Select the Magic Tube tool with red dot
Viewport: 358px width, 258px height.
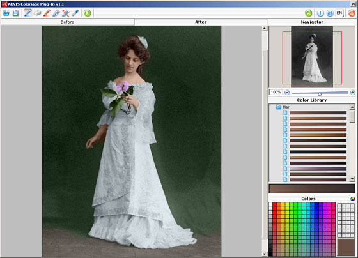66,13
